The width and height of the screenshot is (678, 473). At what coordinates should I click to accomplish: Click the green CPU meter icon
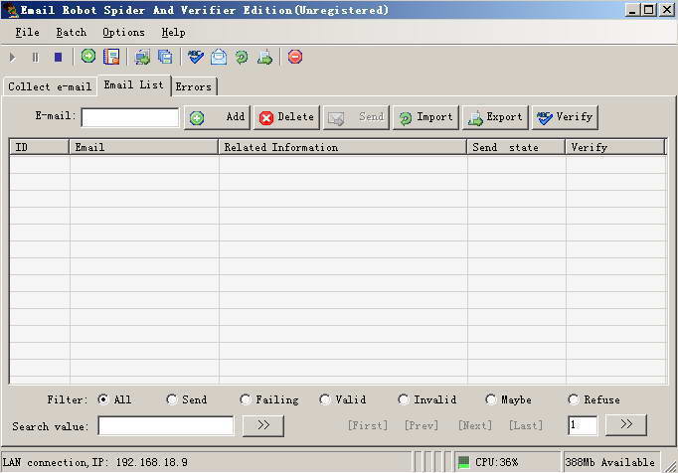[x=463, y=462]
